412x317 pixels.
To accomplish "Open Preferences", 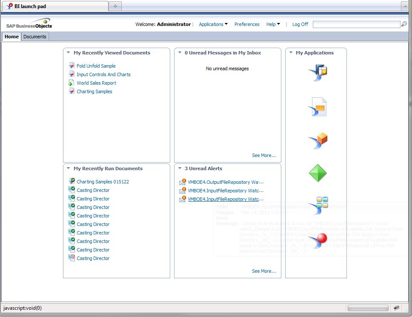I will click(x=247, y=24).
